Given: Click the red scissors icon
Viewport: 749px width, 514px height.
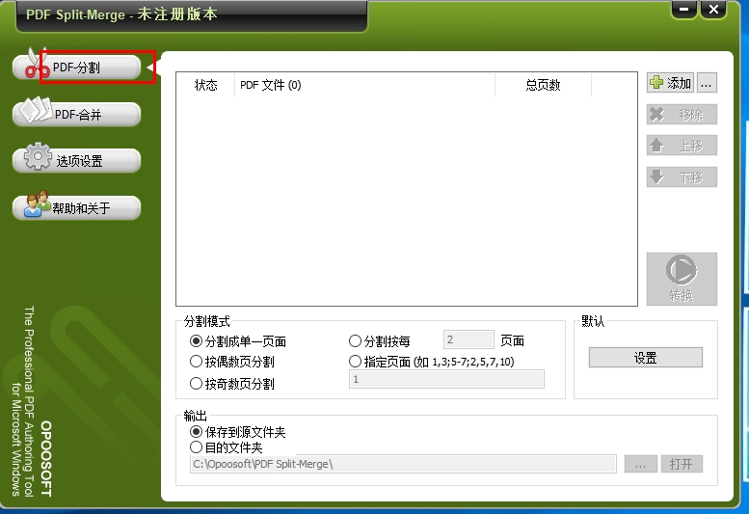Looking at the screenshot, I should pos(38,64).
